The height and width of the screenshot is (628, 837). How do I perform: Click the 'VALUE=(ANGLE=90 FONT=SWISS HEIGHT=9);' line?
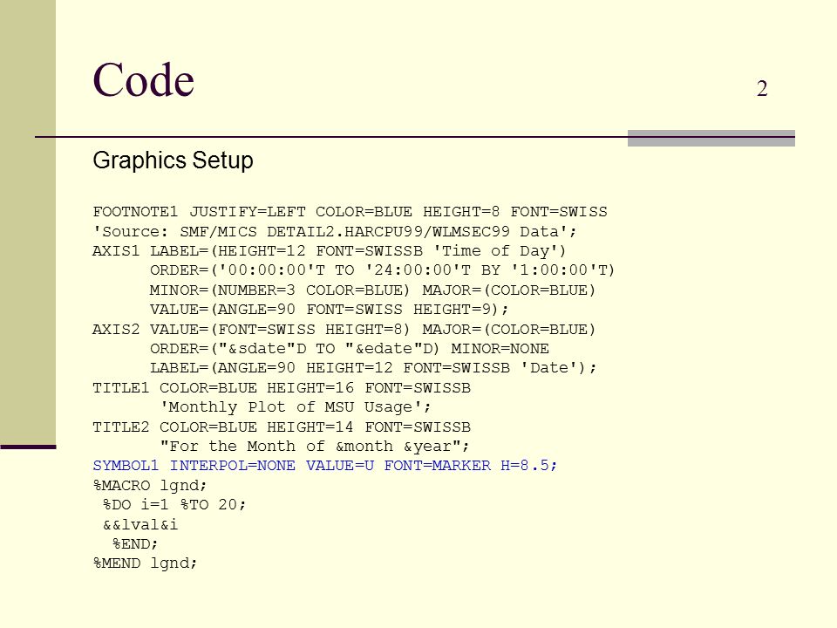point(330,309)
